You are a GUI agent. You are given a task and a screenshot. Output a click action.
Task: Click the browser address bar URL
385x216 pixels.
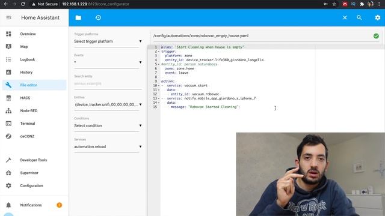(96, 4)
